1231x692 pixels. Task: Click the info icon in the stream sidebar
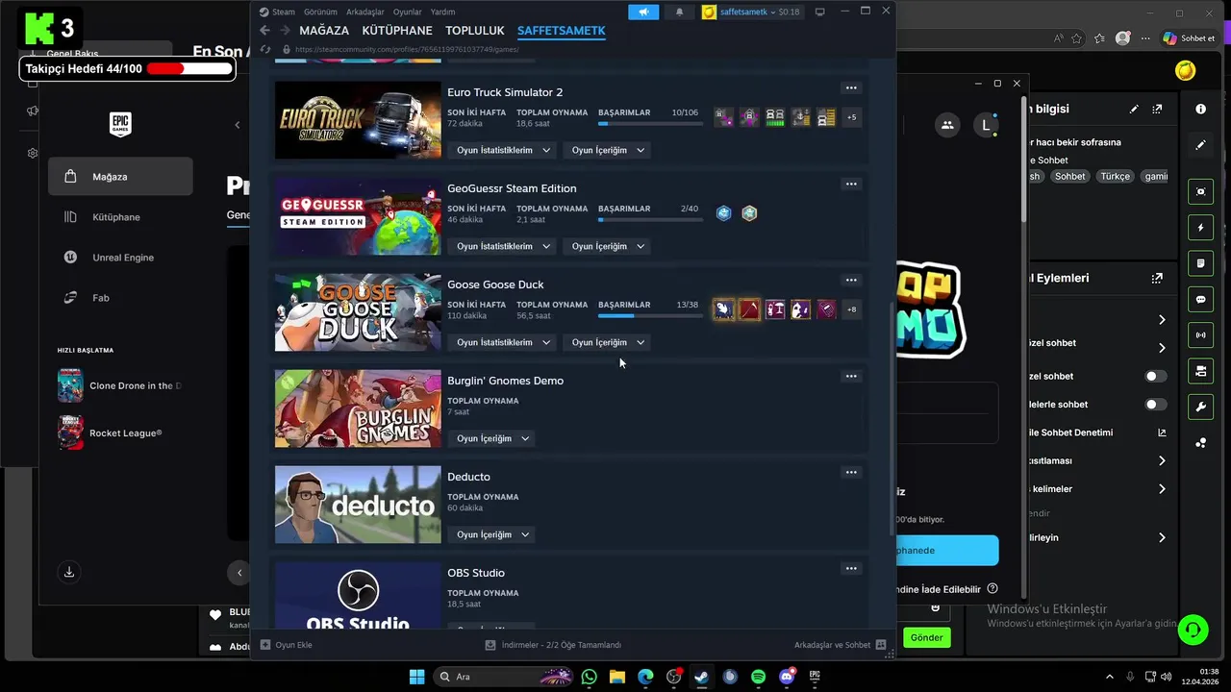pos(1200,110)
